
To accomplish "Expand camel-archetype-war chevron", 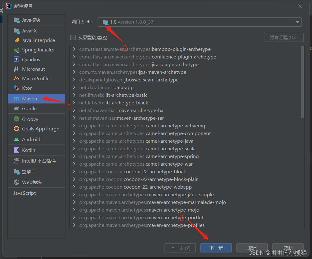I will (x=74, y=164).
